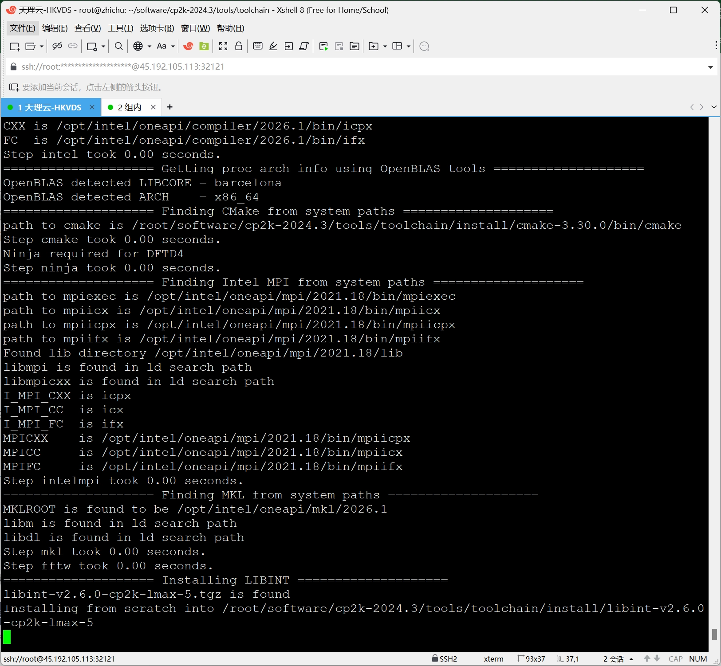The height and width of the screenshot is (666, 721).
Task: Open the 文件(F) menu
Action: pos(23,28)
